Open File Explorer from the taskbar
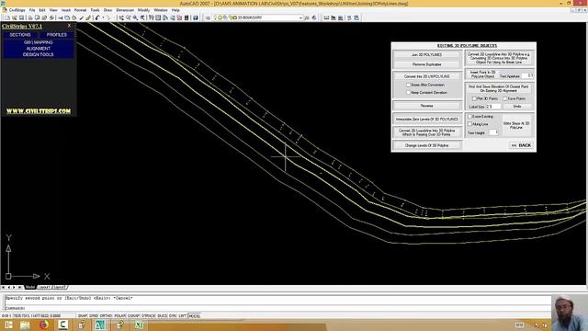588x331 pixels. [25, 325]
